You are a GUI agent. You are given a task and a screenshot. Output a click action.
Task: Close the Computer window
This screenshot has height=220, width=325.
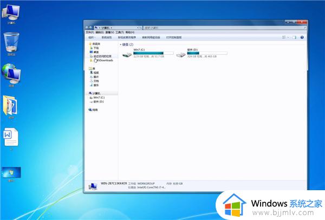[x=302, y=22]
